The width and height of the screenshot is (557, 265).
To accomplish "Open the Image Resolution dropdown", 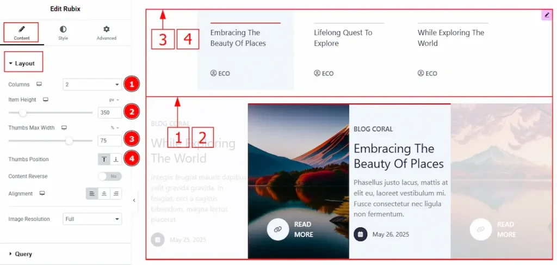I will click(x=92, y=219).
